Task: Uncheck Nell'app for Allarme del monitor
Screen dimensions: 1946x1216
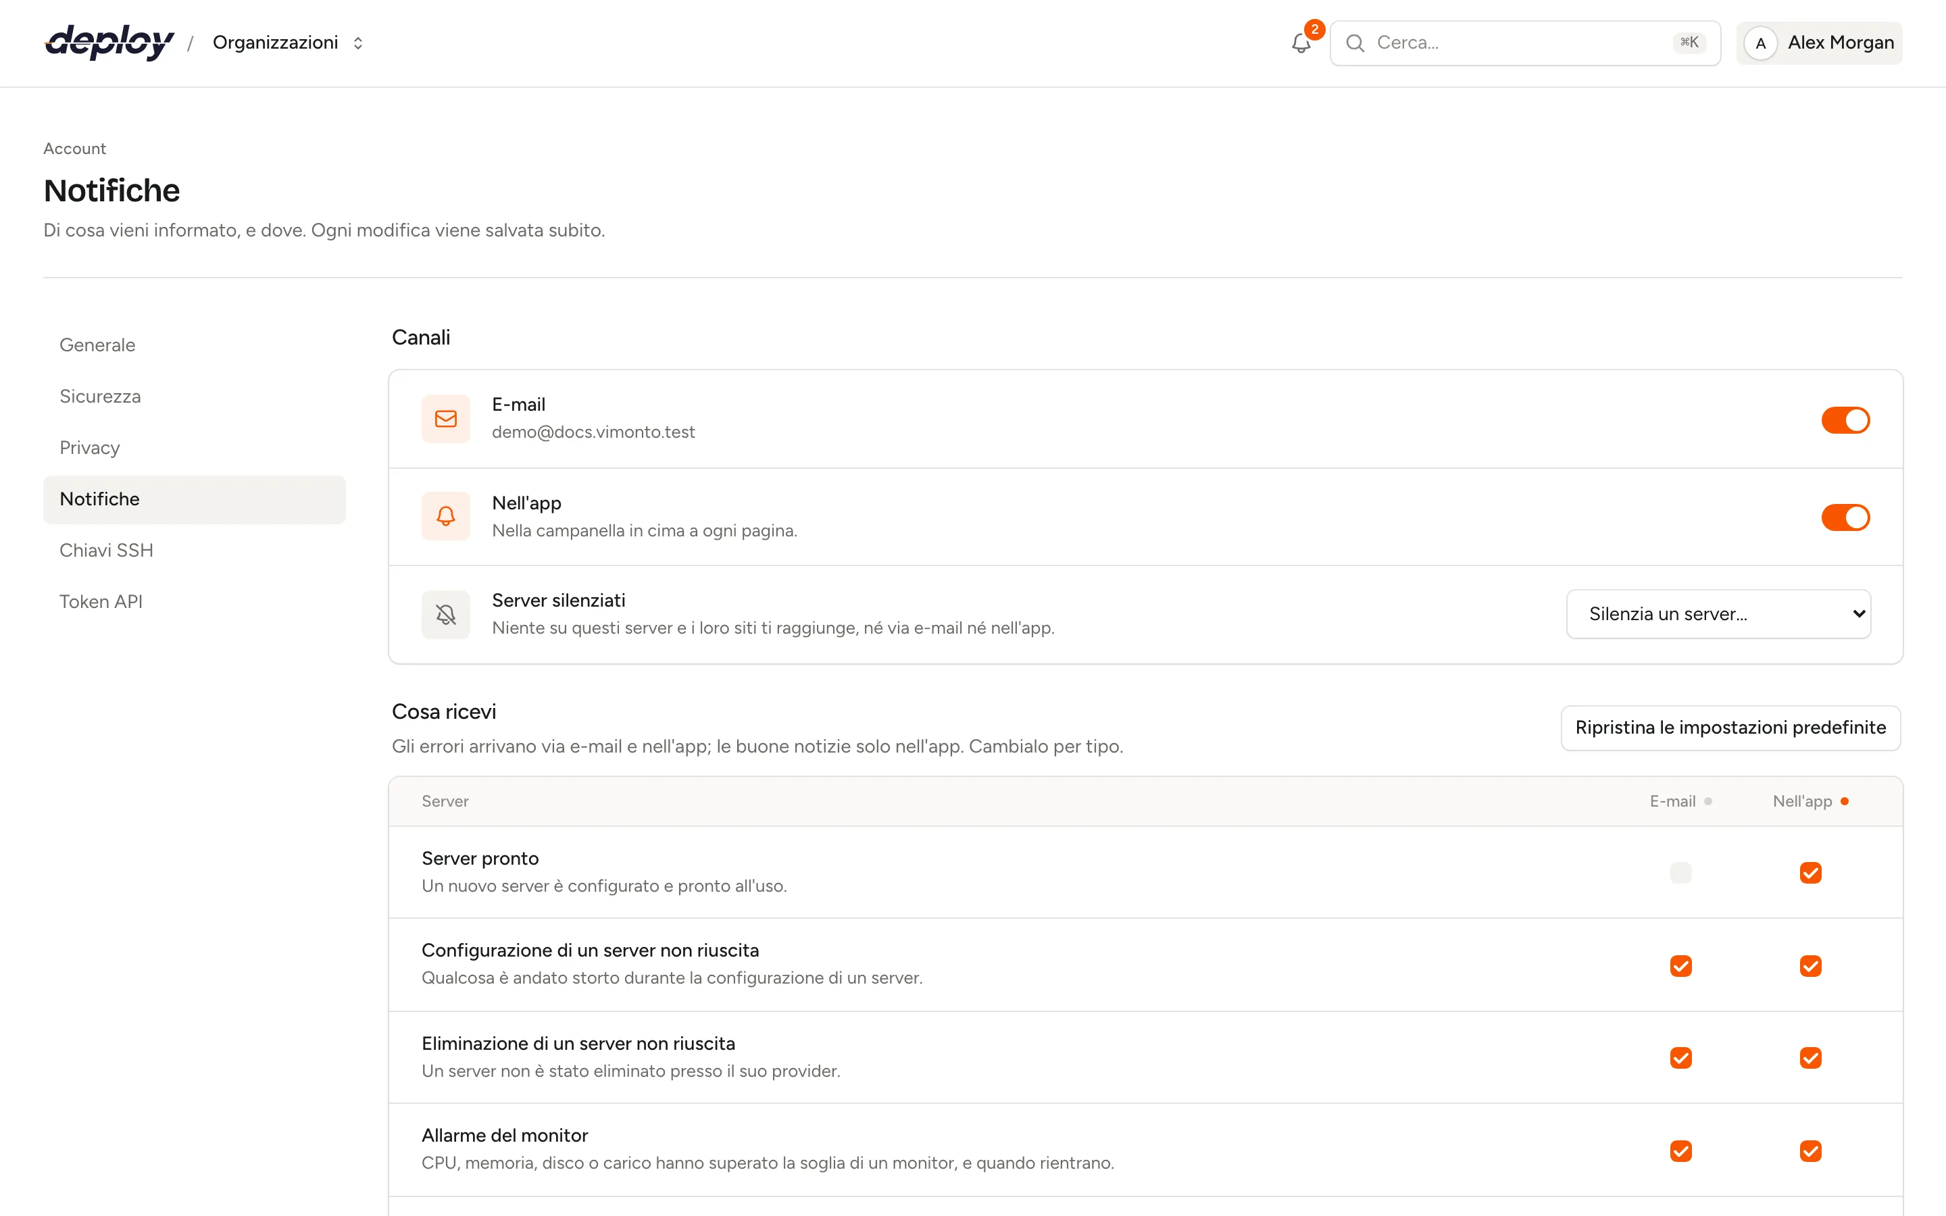Action: tap(1810, 1151)
